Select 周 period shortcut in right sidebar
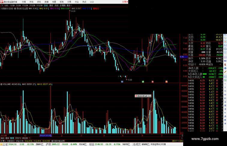Viewport: 227px width, 146px height. [x=225, y=106]
